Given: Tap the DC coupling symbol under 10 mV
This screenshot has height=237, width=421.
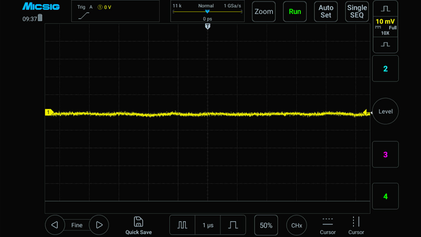Looking at the screenshot, I should pyautogui.click(x=378, y=28).
